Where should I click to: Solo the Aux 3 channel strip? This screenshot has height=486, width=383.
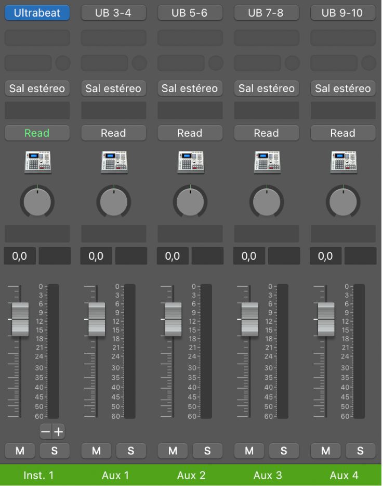tap(284, 451)
